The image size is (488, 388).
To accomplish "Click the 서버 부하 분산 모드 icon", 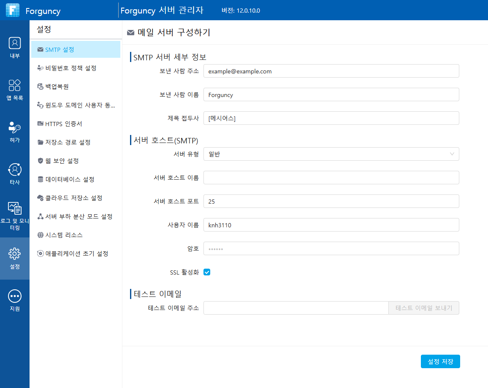I will coord(40,216).
